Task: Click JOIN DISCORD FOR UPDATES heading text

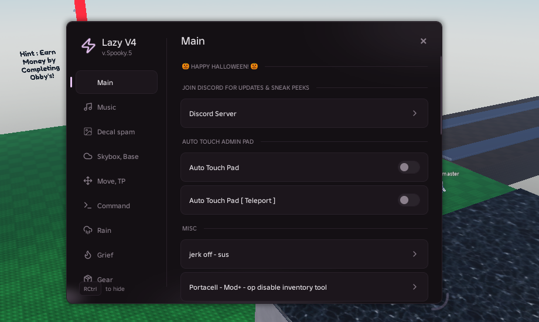Action: click(x=245, y=88)
